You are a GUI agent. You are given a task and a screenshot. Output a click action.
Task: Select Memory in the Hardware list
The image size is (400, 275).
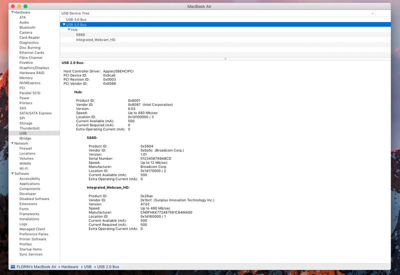[x=26, y=78]
